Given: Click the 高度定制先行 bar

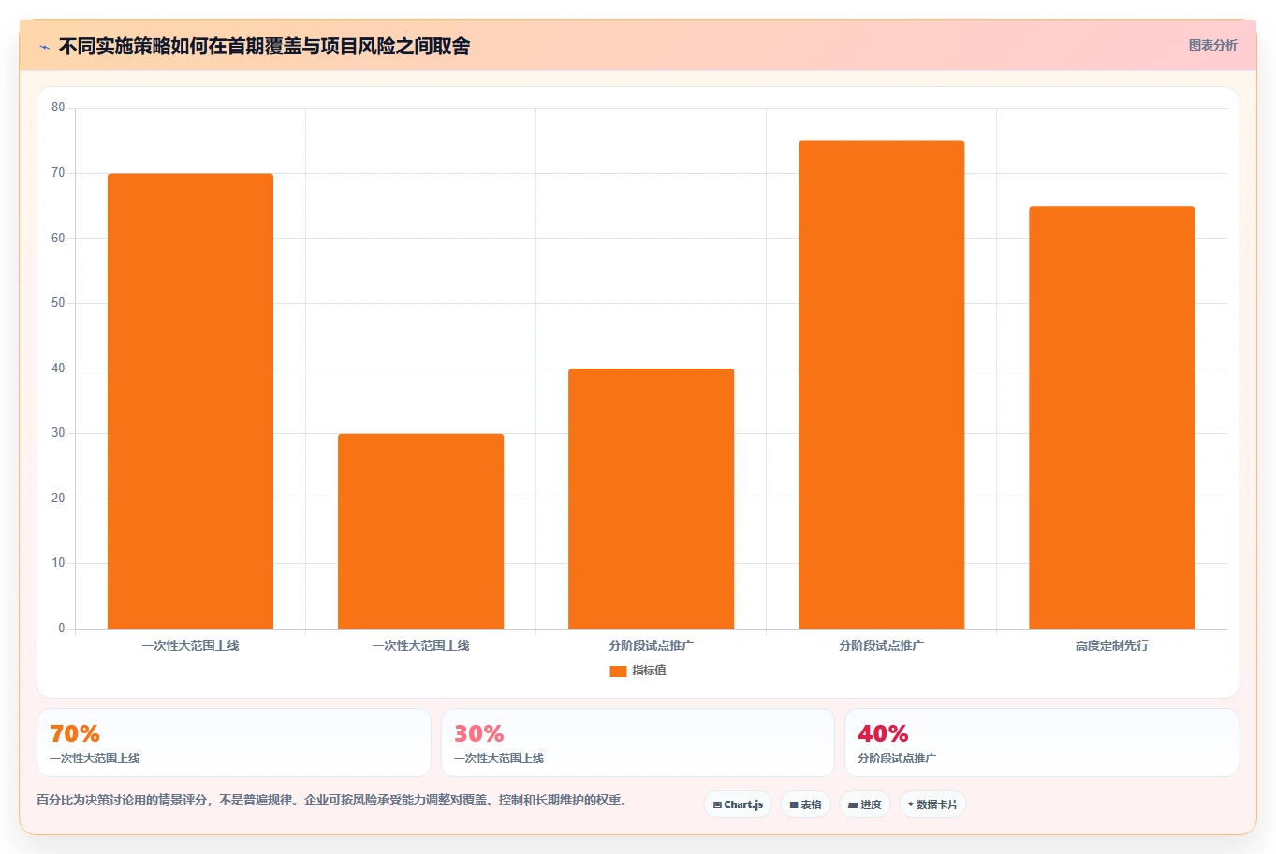Looking at the screenshot, I should tap(1112, 417).
